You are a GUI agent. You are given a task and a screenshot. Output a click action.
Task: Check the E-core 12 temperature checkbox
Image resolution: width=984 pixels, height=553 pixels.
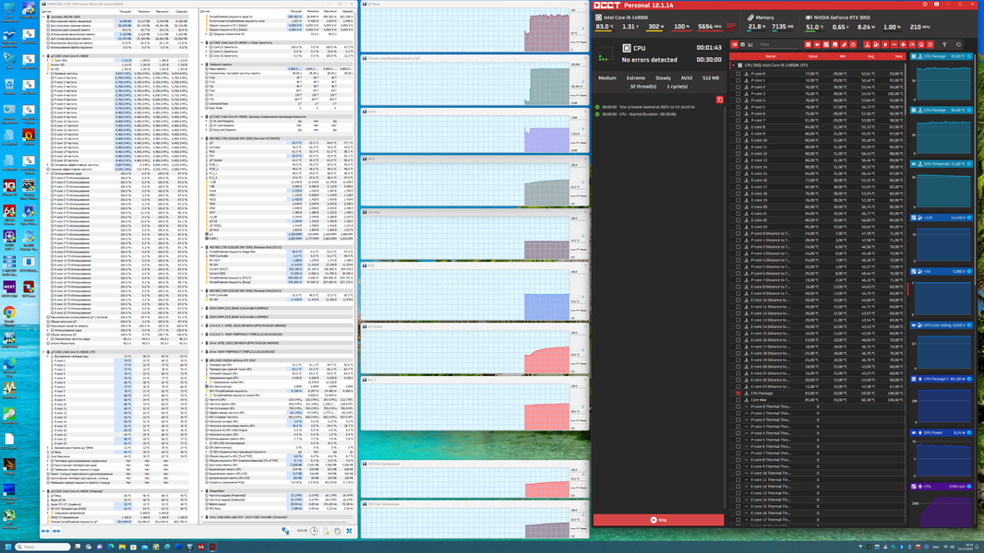[738, 153]
